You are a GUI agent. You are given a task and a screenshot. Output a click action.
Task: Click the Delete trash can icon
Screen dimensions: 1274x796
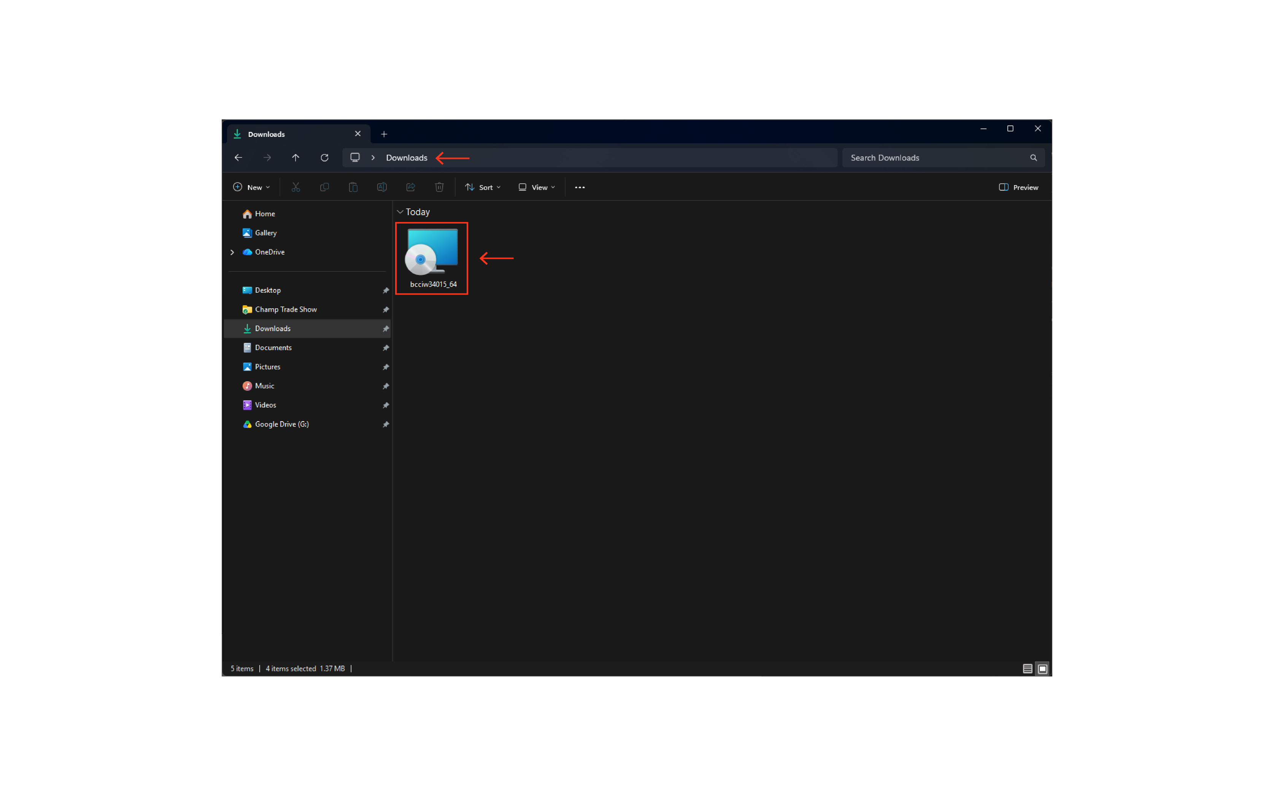439,187
